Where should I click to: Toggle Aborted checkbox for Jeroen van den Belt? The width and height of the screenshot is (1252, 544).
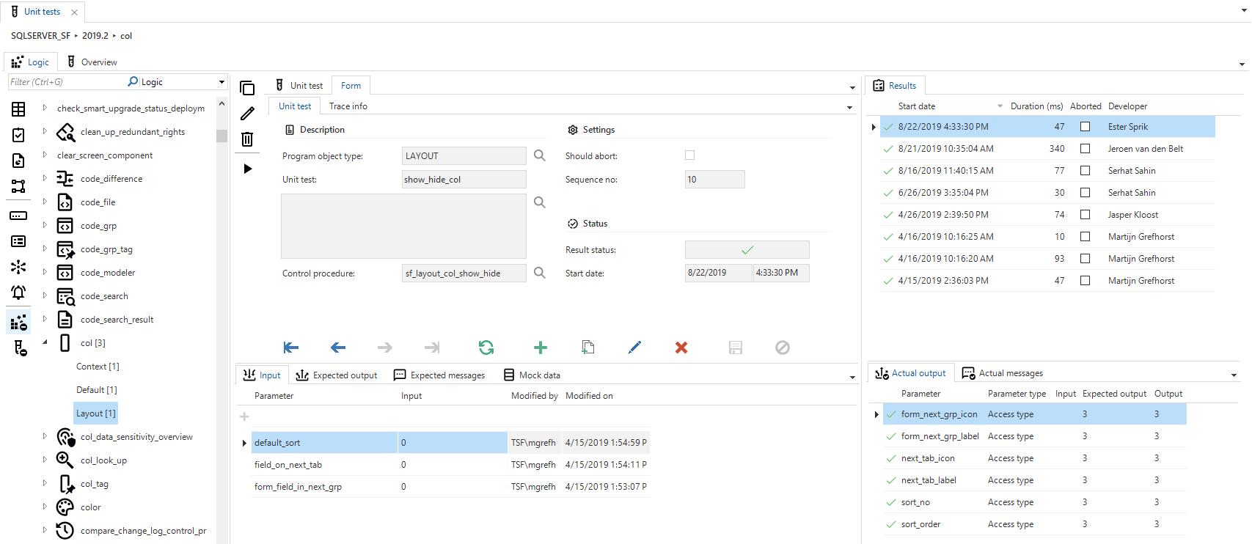click(1085, 149)
